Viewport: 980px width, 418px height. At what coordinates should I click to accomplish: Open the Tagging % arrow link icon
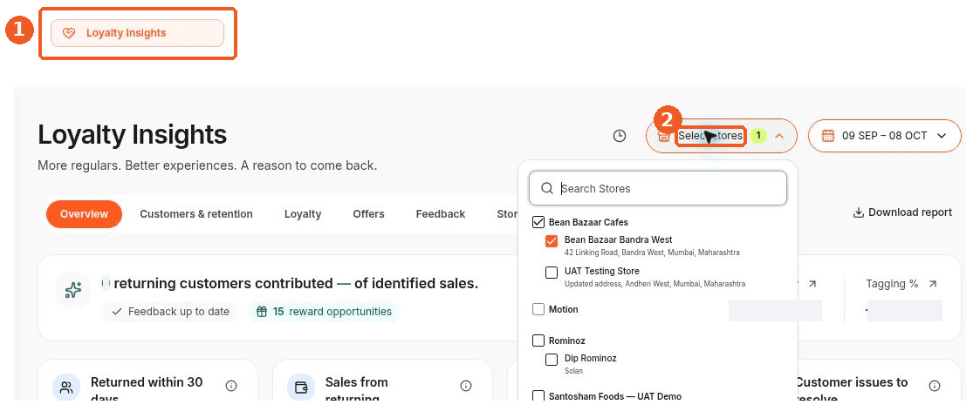click(933, 284)
